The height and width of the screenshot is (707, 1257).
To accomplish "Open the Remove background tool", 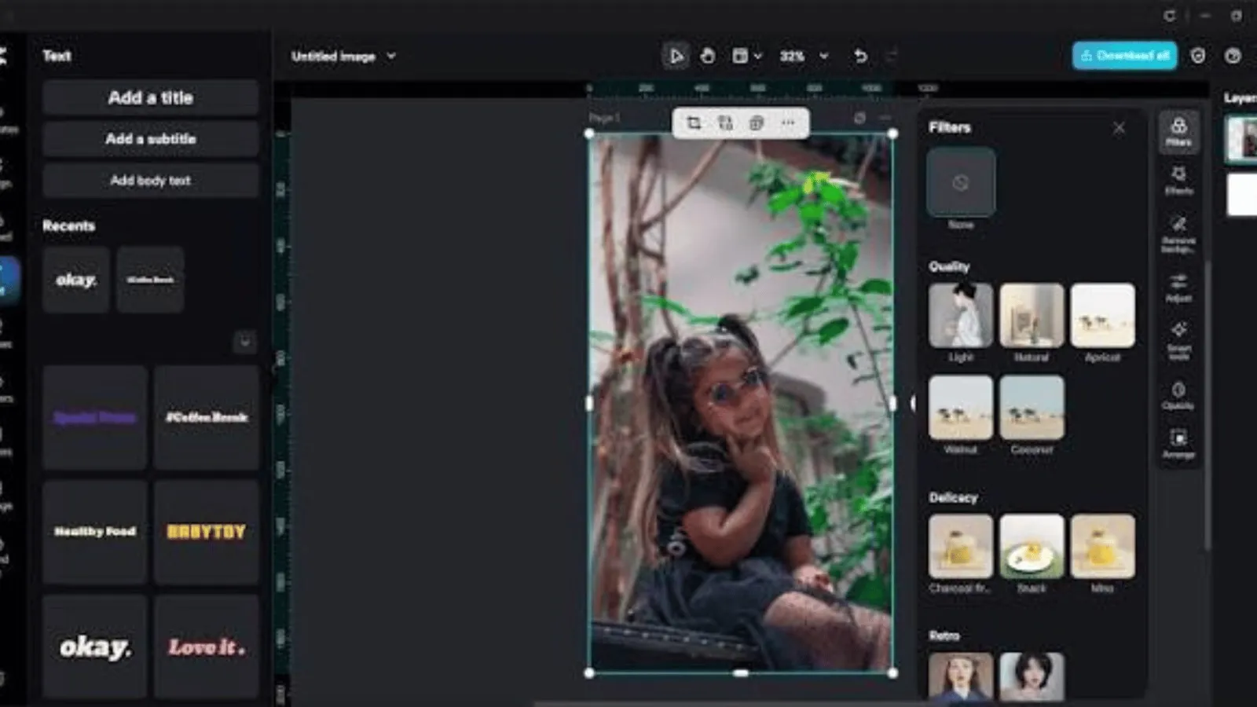I will 1178,234.
